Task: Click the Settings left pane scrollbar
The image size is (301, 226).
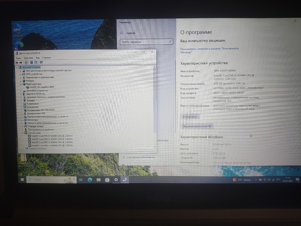Action: tap(175, 96)
